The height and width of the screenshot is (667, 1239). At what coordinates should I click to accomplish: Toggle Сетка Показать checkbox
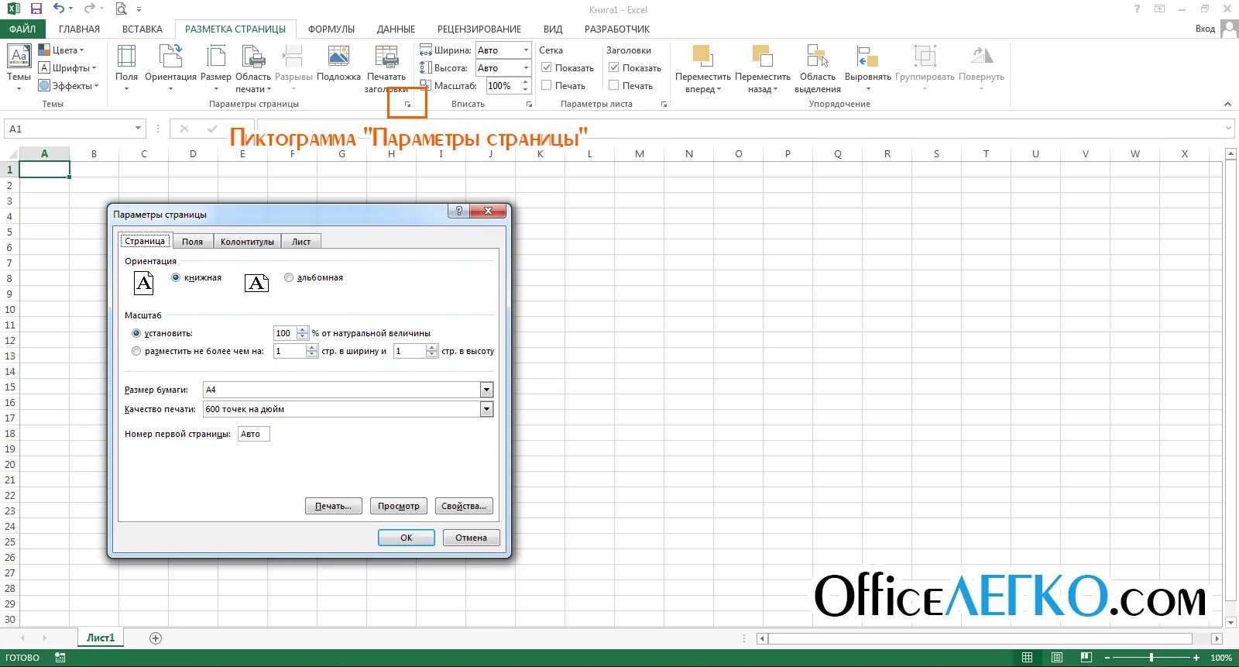[x=546, y=68]
